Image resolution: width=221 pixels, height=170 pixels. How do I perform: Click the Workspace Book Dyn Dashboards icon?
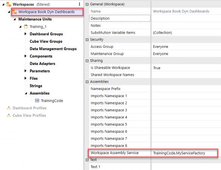tap(14, 12)
